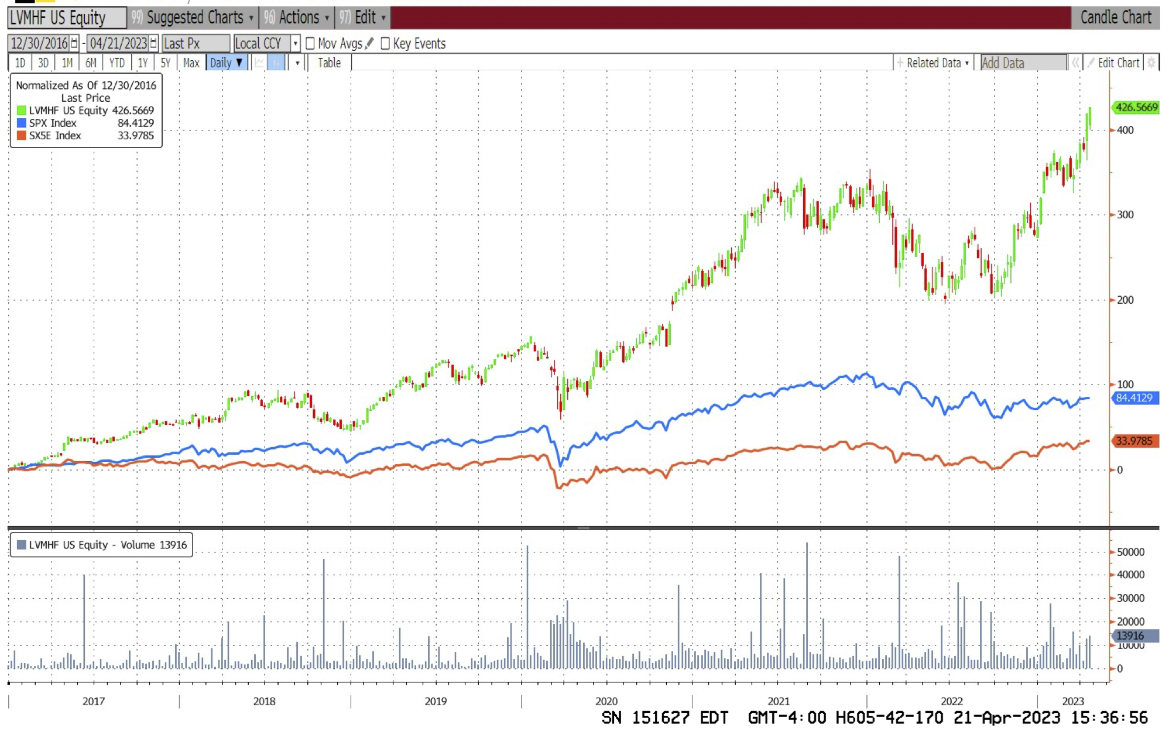Open the Actions dropdown menu

click(297, 18)
